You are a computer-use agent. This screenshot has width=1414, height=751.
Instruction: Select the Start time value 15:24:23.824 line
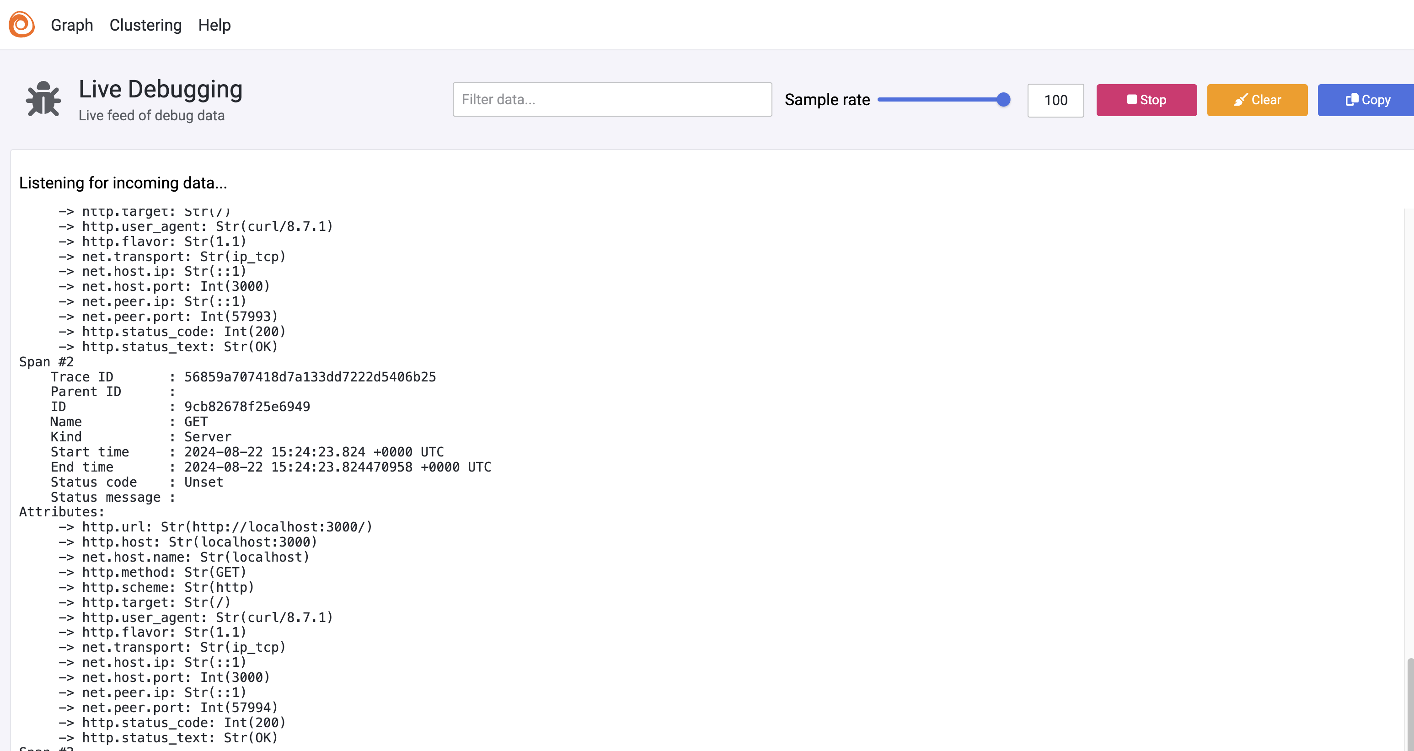[247, 452]
